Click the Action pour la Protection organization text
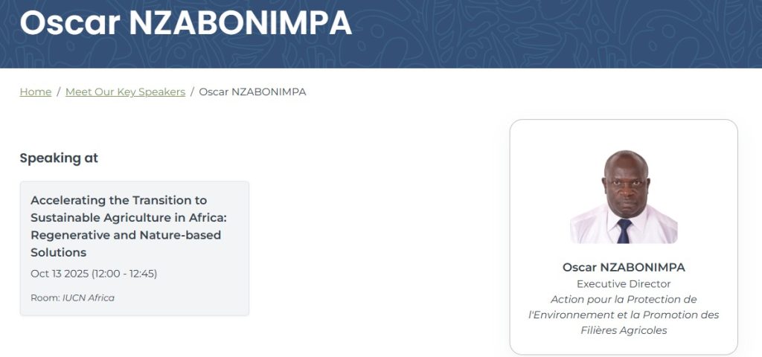 [x=624, y=299]
